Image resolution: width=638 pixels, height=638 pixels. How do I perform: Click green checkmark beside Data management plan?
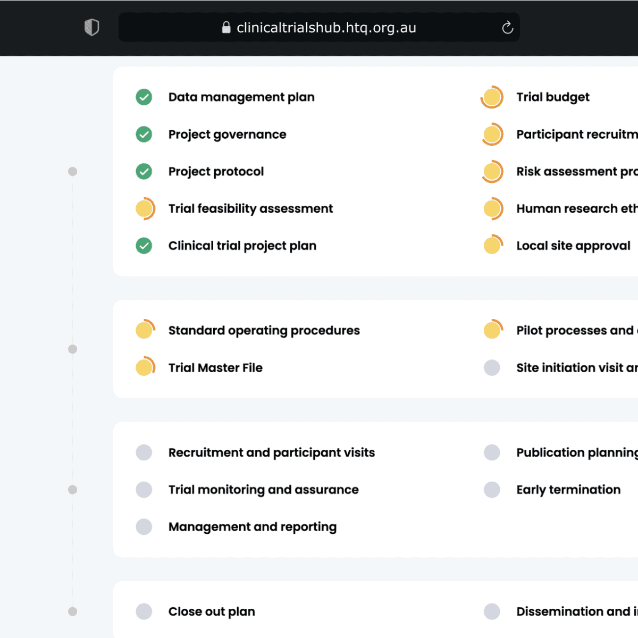(144, 97)
